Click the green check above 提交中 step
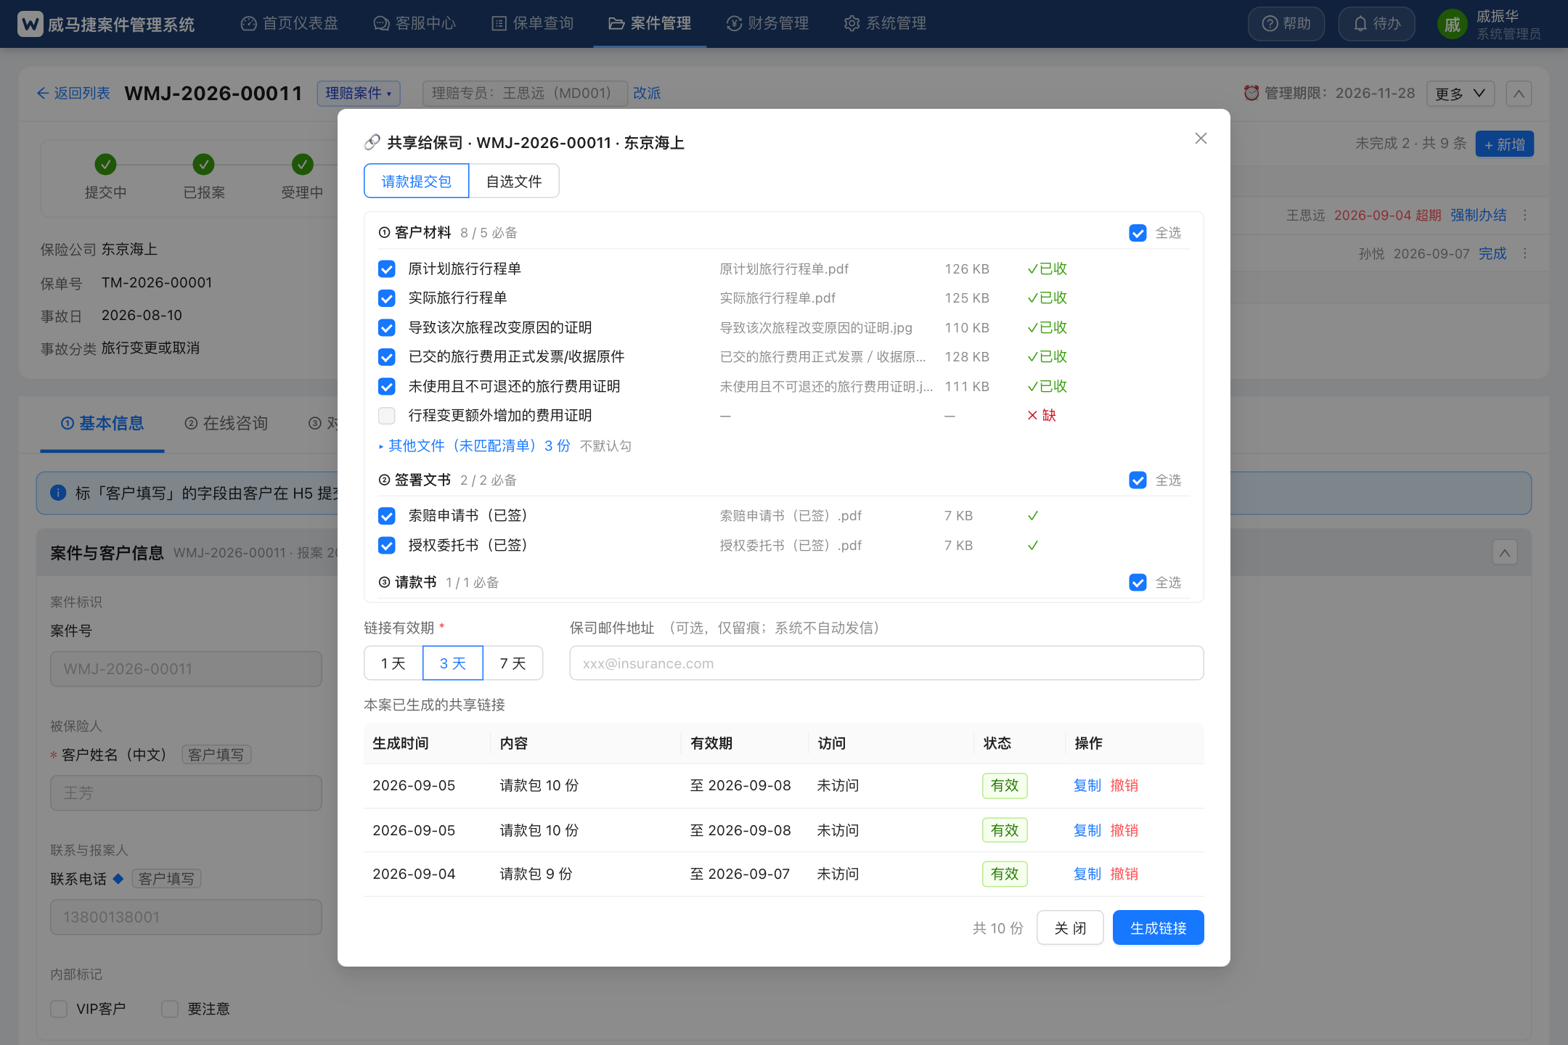This screenshot has width=1568, height=1045. [105, 164]
